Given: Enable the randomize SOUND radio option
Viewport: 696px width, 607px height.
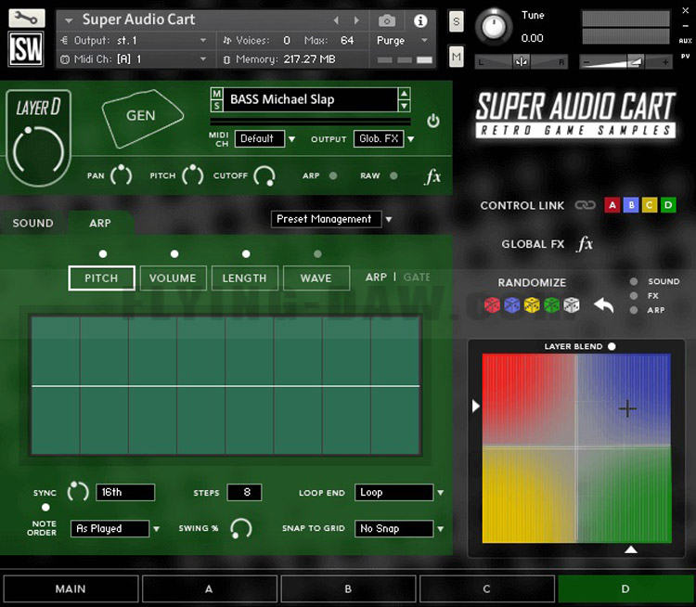Looking at the screenshot, I should click(x=634, y=281).
